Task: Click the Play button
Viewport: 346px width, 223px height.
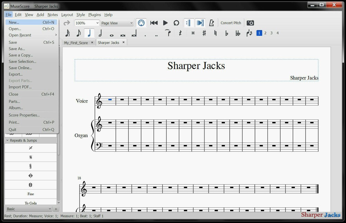Action: tap(165, 23)
